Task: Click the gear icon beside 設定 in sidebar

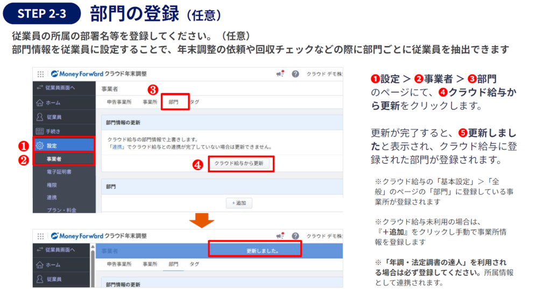Action: [x=39, y=145]
